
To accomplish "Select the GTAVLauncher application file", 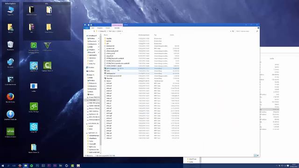I will tap(142, 73).
